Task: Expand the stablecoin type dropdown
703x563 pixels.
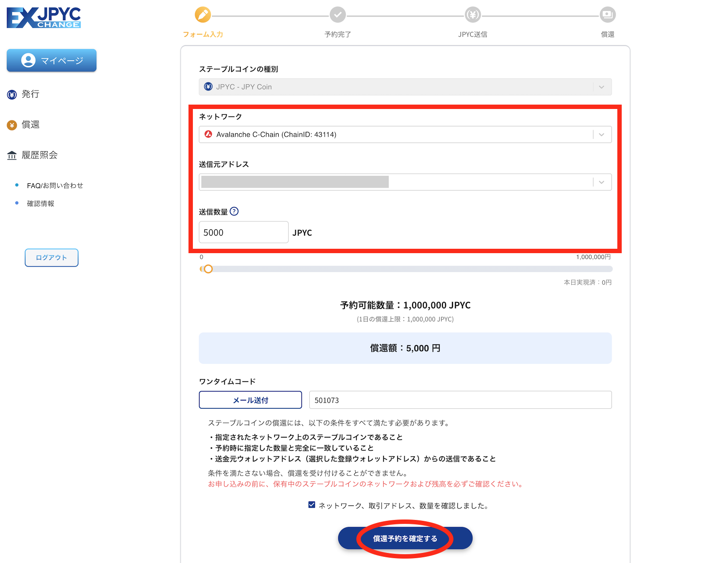Action: coord(601,87)
